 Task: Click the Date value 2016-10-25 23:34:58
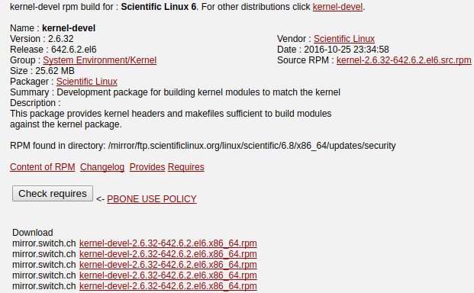point(347,50)
